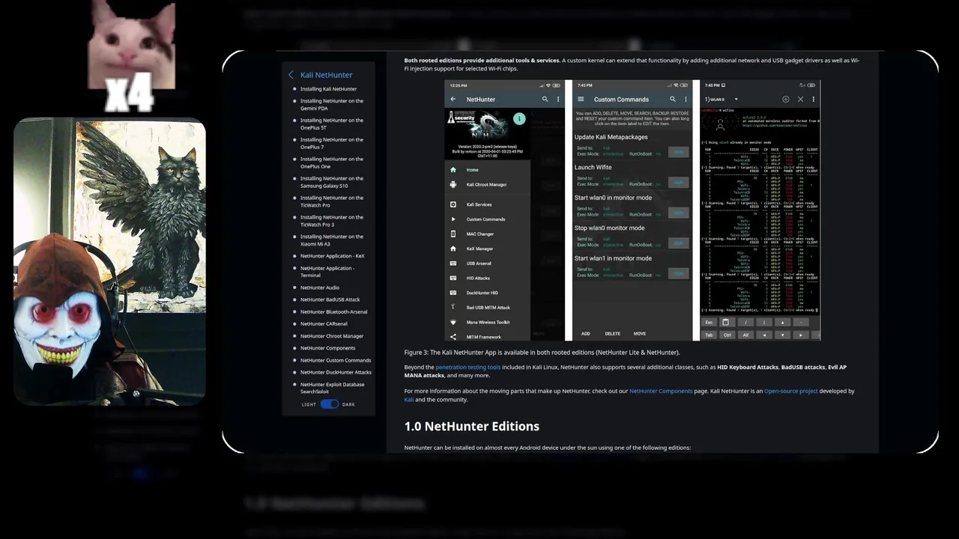The height and width of the screenshot is (539, 959).
Task: Follow the Kali link in paragraph
Action: pos(409,400)
